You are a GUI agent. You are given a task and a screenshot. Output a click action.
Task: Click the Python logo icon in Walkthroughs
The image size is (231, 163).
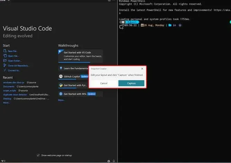pyautogui.click(x=61, y=85)
